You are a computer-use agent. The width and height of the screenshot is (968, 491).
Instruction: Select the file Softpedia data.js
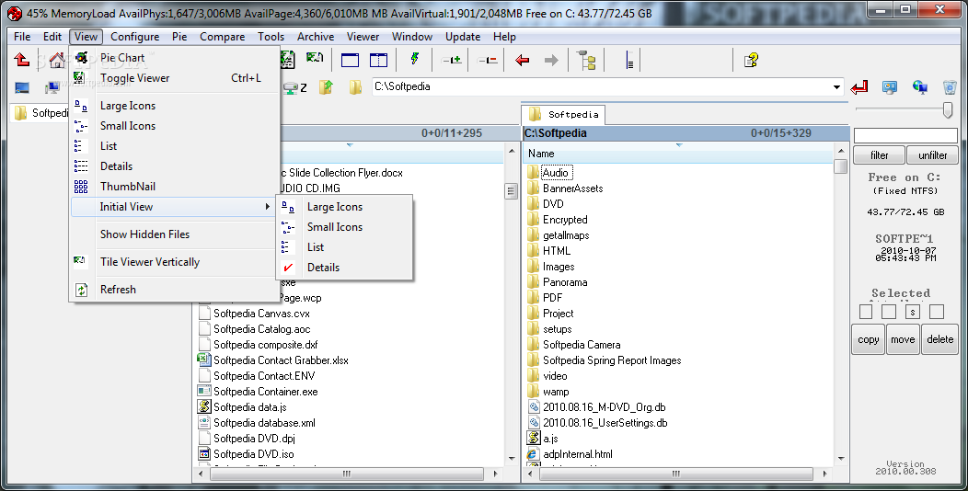[x=249, y=407]
